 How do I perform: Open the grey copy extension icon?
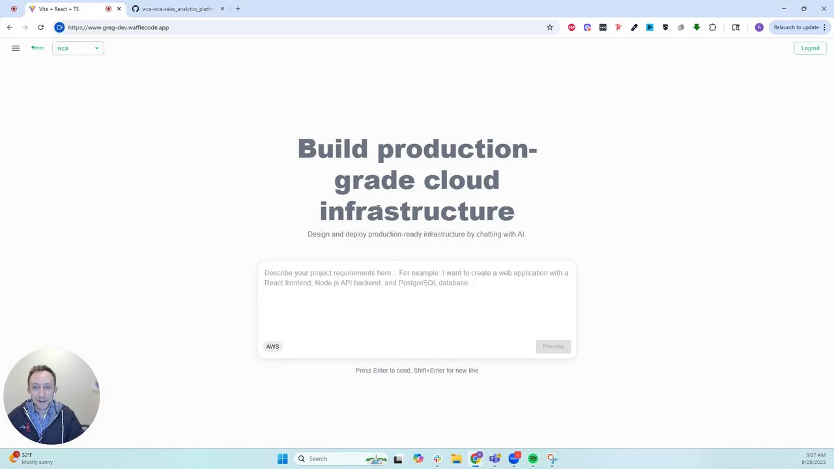click(681, 27)
